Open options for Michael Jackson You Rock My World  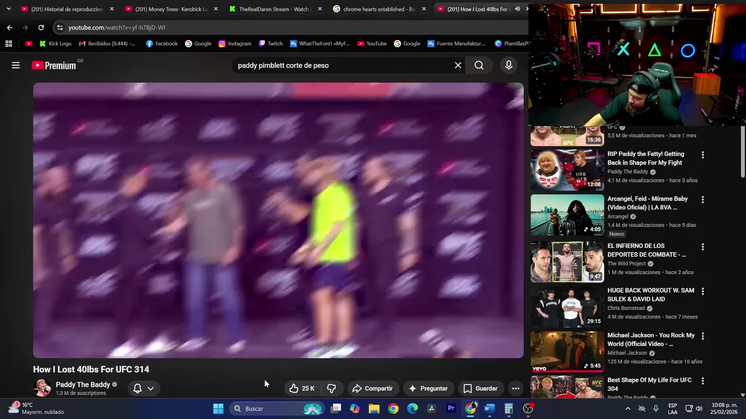pyautogui.click(x=702, y=336)
